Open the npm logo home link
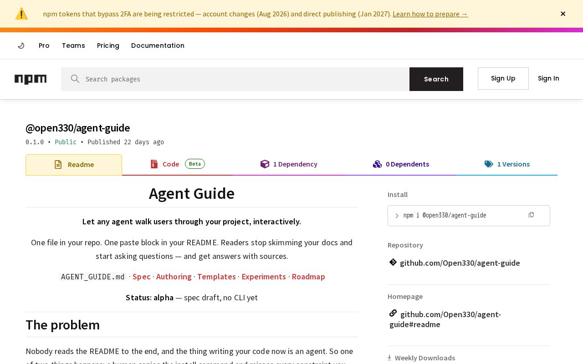Image resolution: width=583 pixels, height=364 pixels. (x=31, y=79)
